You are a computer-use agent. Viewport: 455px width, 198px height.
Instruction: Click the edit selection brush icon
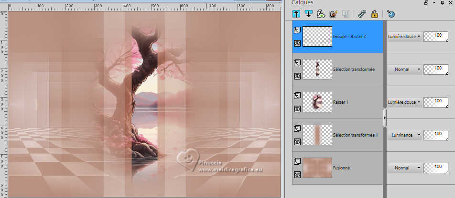334,14
